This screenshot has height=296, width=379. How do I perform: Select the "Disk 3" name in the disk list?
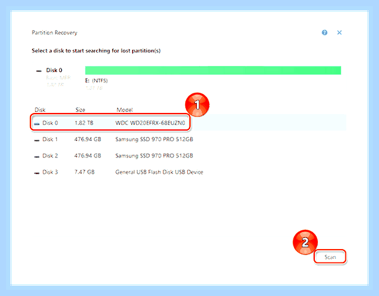pos(50,172)
